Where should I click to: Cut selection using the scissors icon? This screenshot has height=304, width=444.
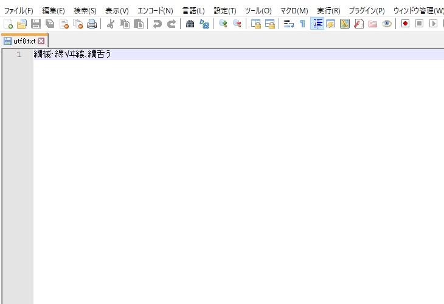click(111, 24)
